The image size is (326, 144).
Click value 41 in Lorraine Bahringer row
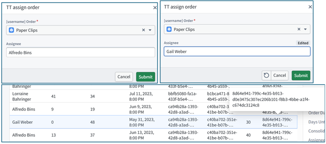tap(53, 97)
